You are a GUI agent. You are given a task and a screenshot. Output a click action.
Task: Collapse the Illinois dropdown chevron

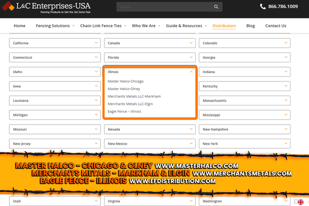coord(191,72)
